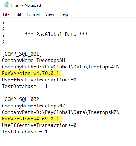Open the Edit menu

pos(18,14)
